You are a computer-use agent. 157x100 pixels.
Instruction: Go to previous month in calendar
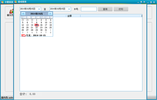pos(23,14)
